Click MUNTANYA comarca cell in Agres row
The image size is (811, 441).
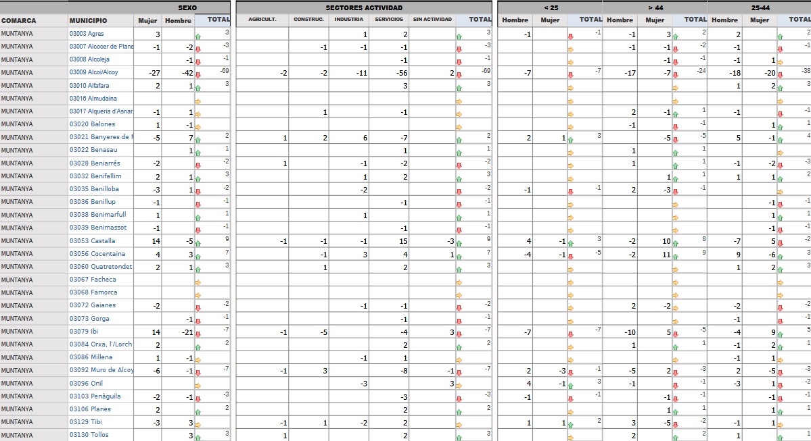click(34, 34)
